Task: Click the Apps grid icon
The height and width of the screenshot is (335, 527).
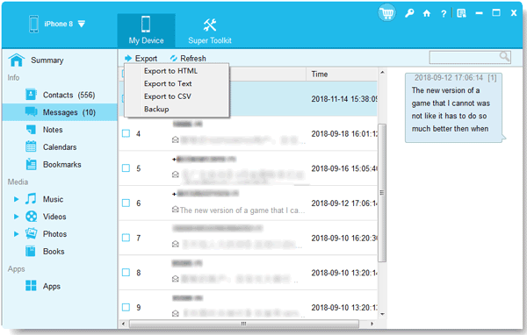Action: point(31,286)
